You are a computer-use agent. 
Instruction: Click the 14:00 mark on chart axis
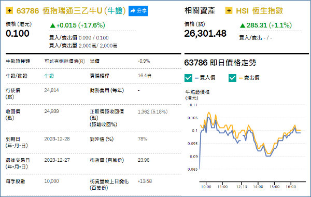pyautogui.click(x=258, y=187)
